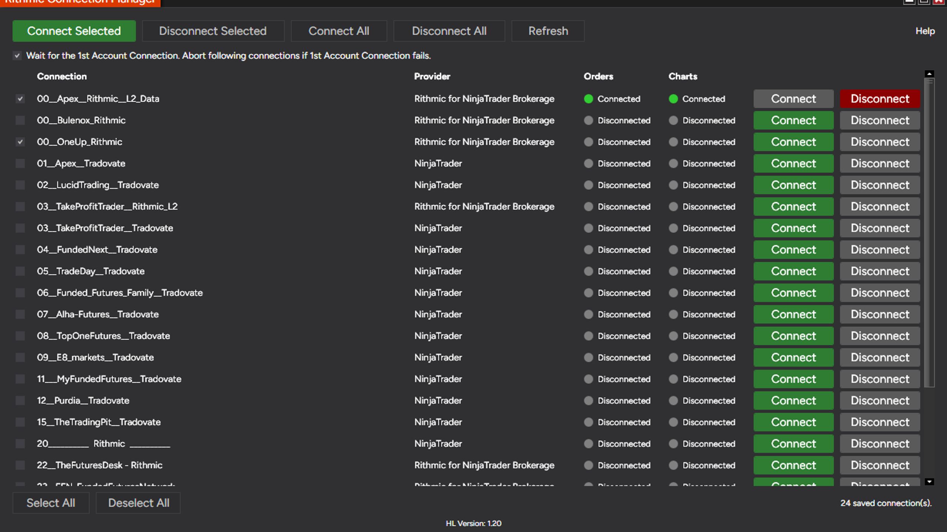Connect the 00__OneUp_Rithmic row
This screenshot has height=532, width=947.
[x=793, y=142]
